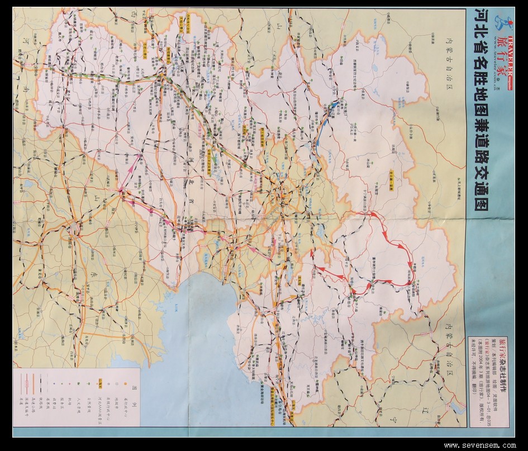Click the green natural-scenery tree symbol in the legend
528x451 pixels.
(x=89, y=384)
